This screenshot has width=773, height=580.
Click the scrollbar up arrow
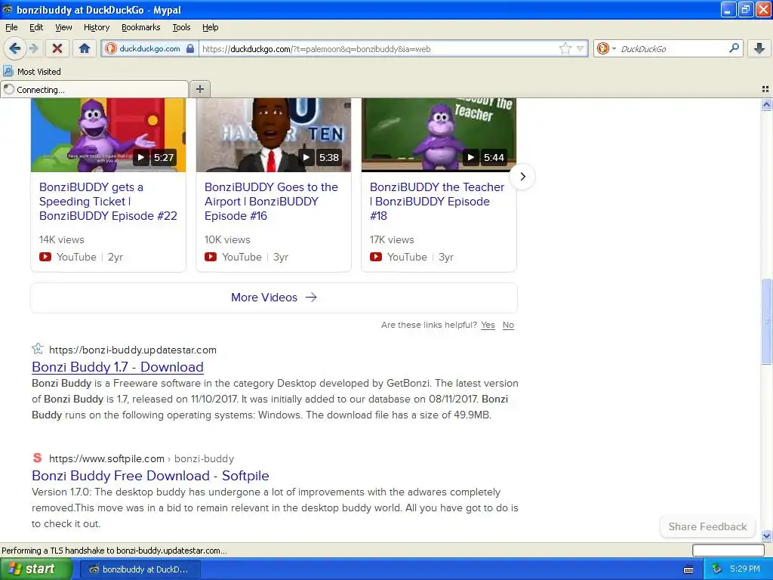(x=766, y=104)
